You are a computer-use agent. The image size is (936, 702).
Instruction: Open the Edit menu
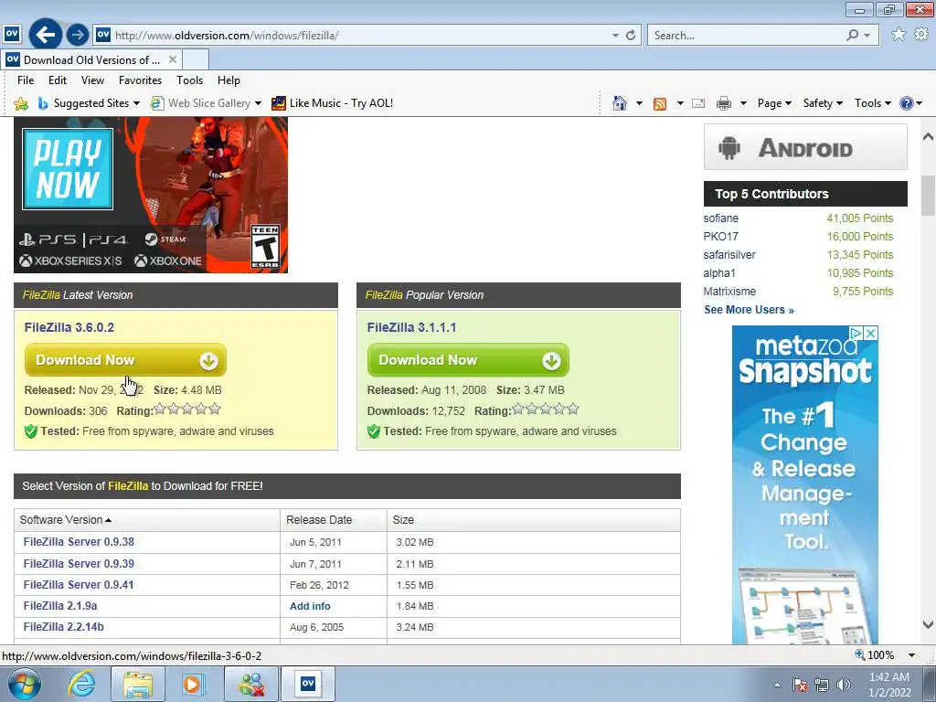pos(58,80)
